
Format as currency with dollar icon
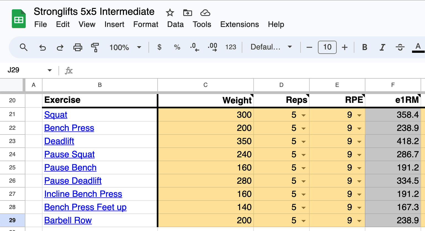pos(159,47)
